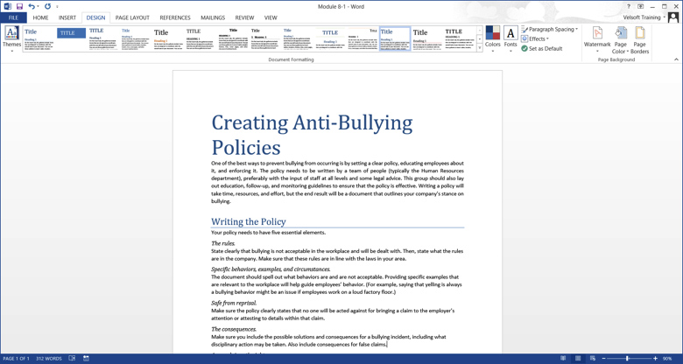Screen dimensions: 683x364
Task: Open the Themes gallery
Action: [x=11, y=38]
